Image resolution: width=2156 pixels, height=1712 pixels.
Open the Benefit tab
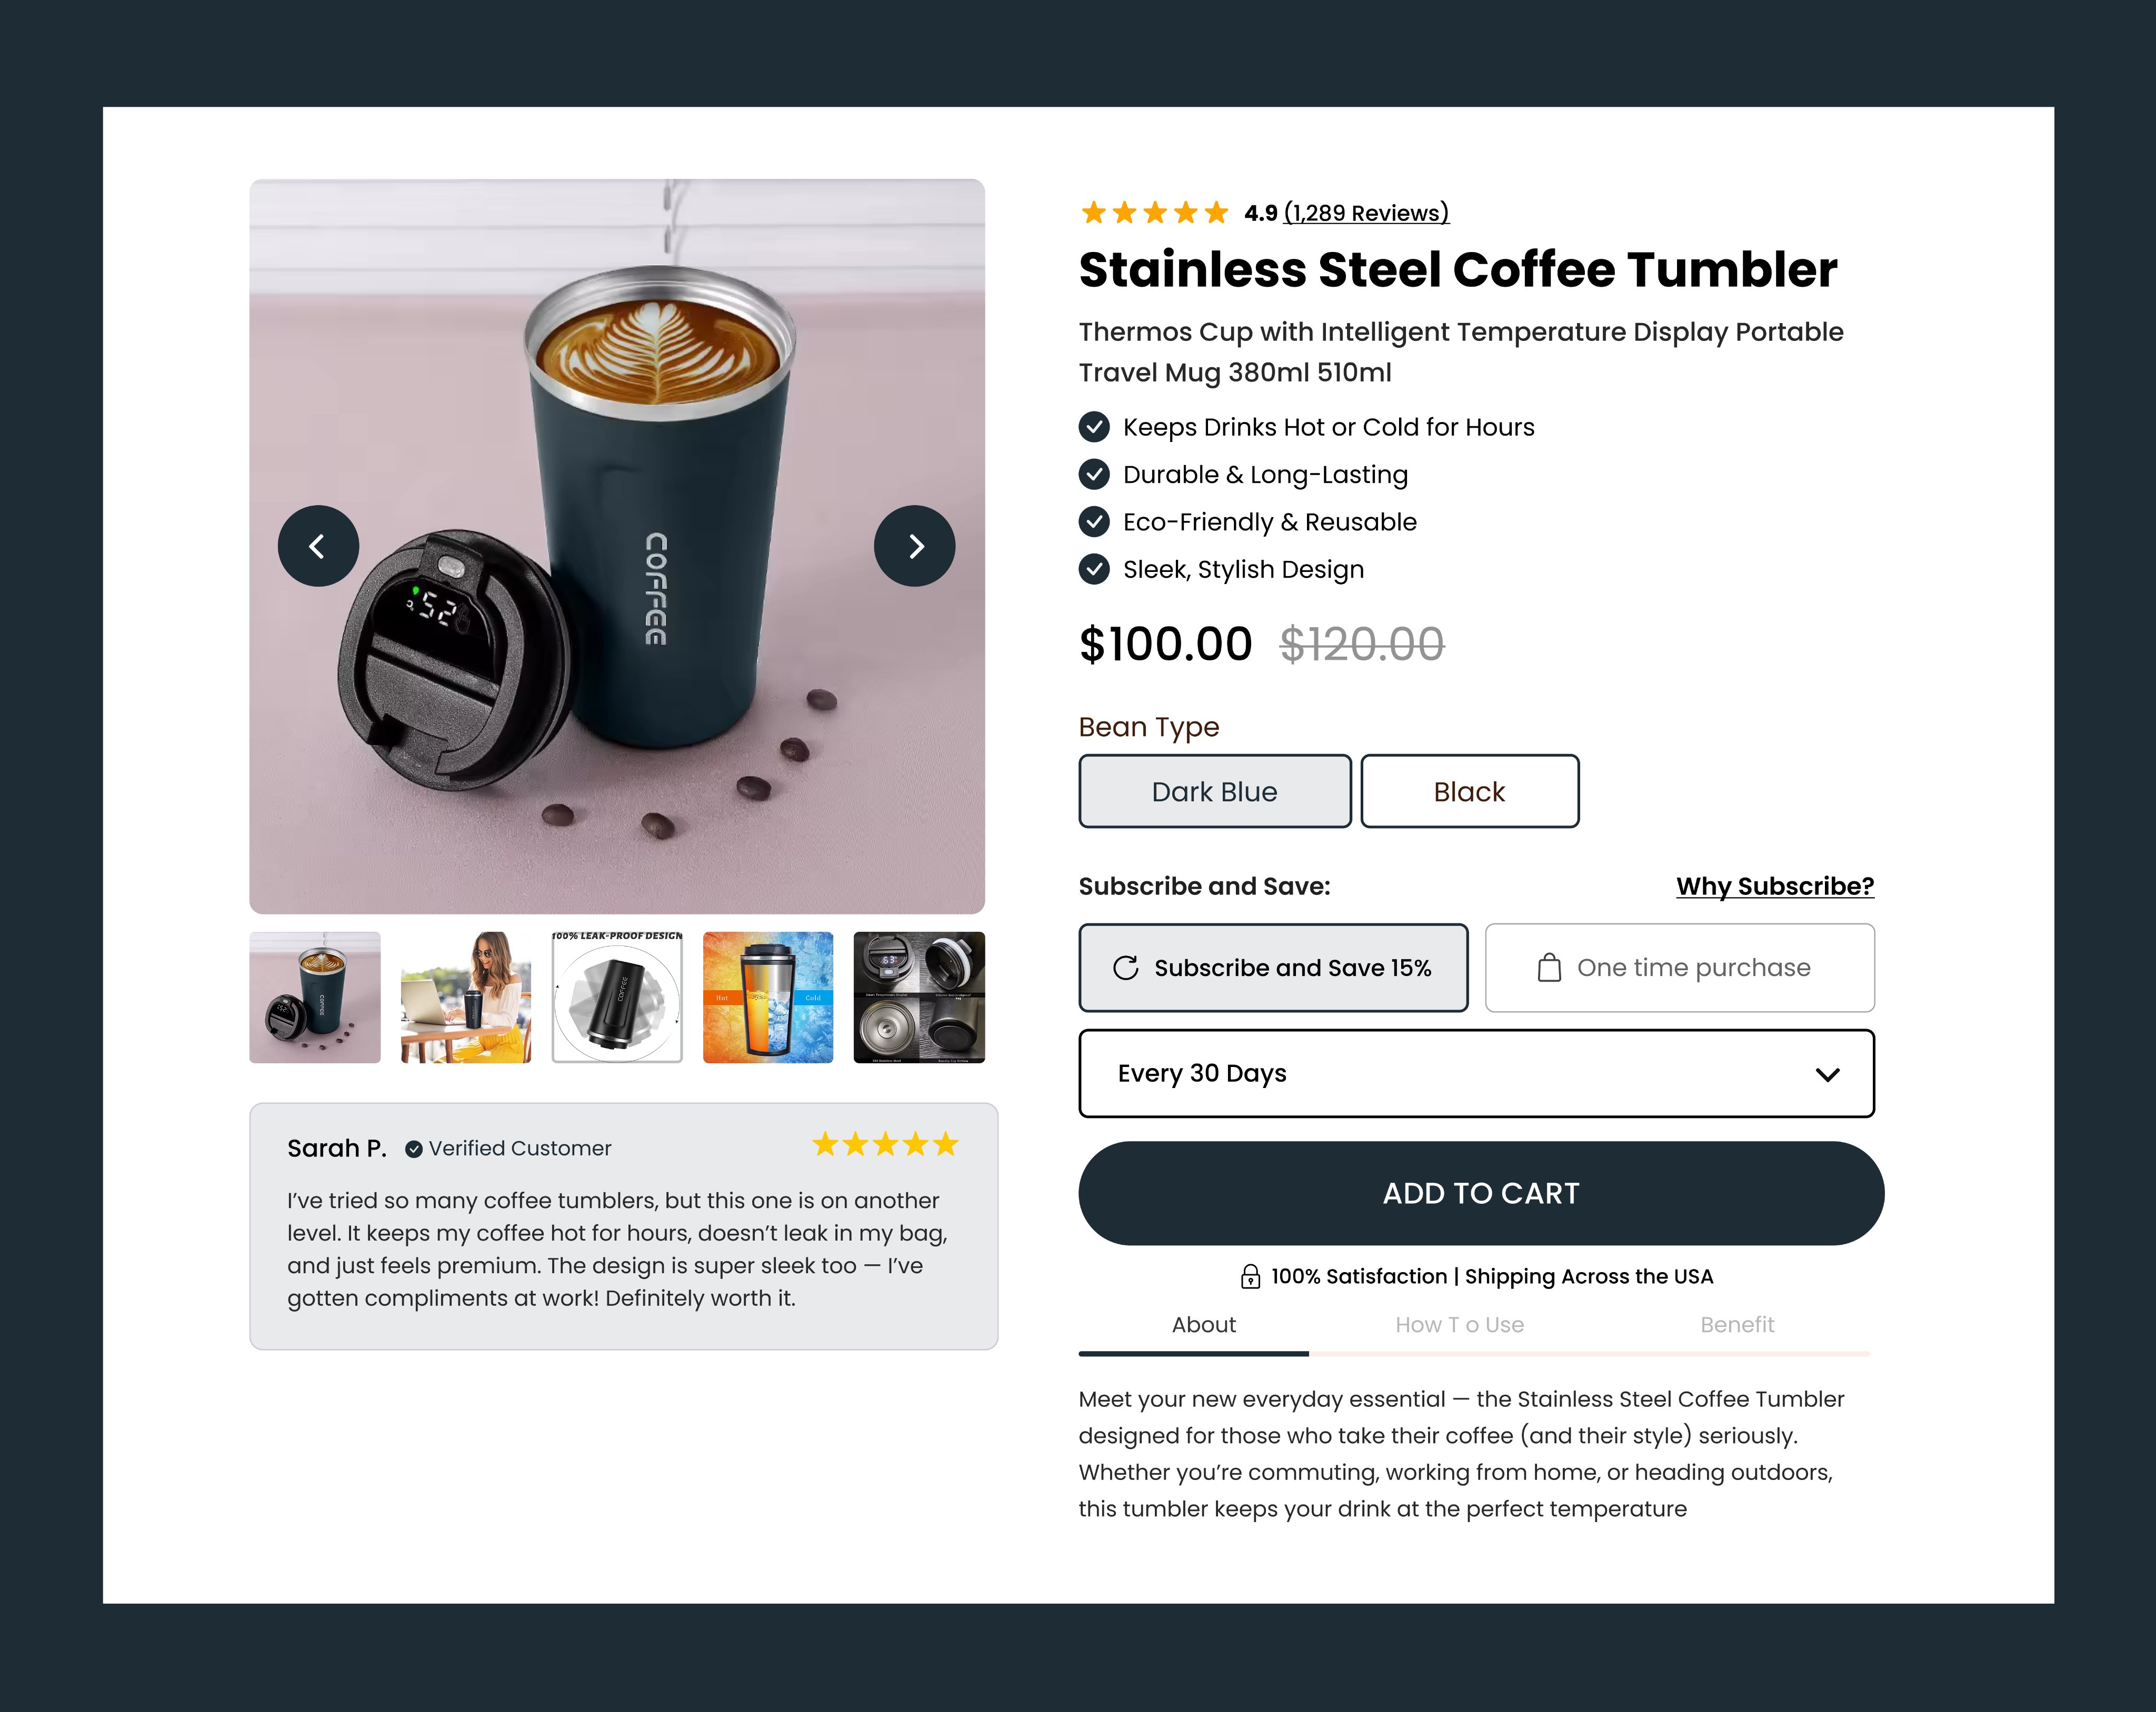tap(1737, 1324)
